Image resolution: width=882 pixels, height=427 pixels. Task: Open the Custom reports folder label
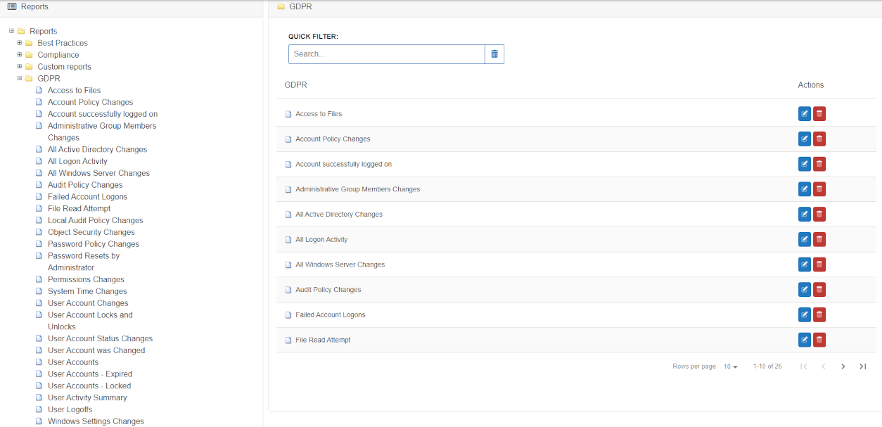pyautogui.click(x=64, y=67)
